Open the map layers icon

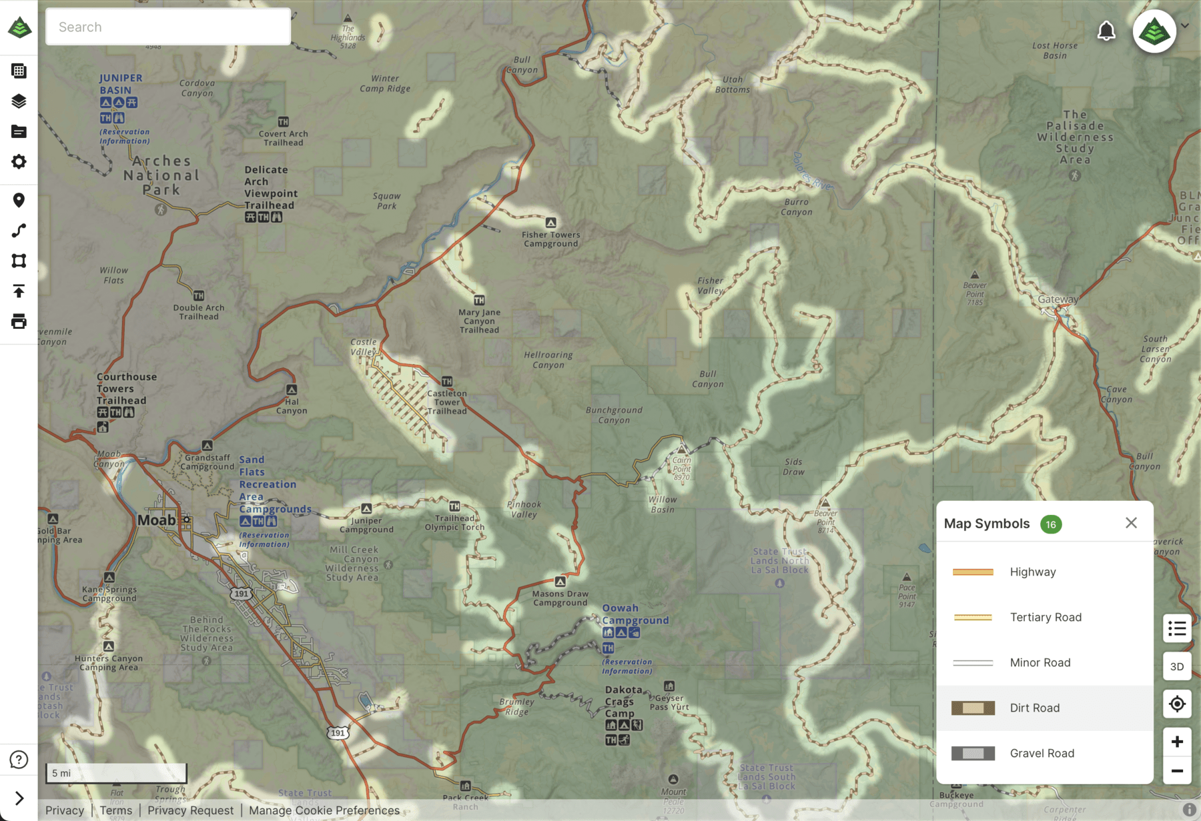[x=19, y=101]
